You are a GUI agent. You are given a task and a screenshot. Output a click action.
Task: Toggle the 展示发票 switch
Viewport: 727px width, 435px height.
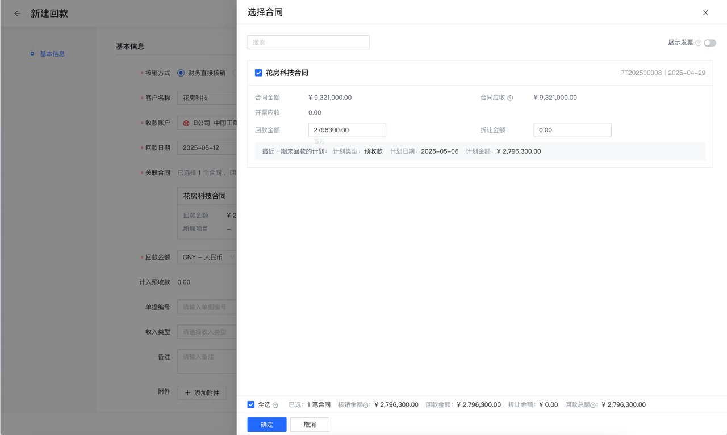coord(710,43)
